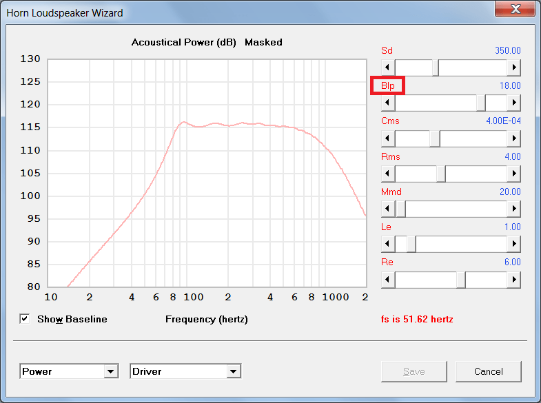This screenshot has height=403, width=541.
Task: Close the Horn Loudspeaker Wizard window
Action: pyautogui.click(x=515, y=8)
